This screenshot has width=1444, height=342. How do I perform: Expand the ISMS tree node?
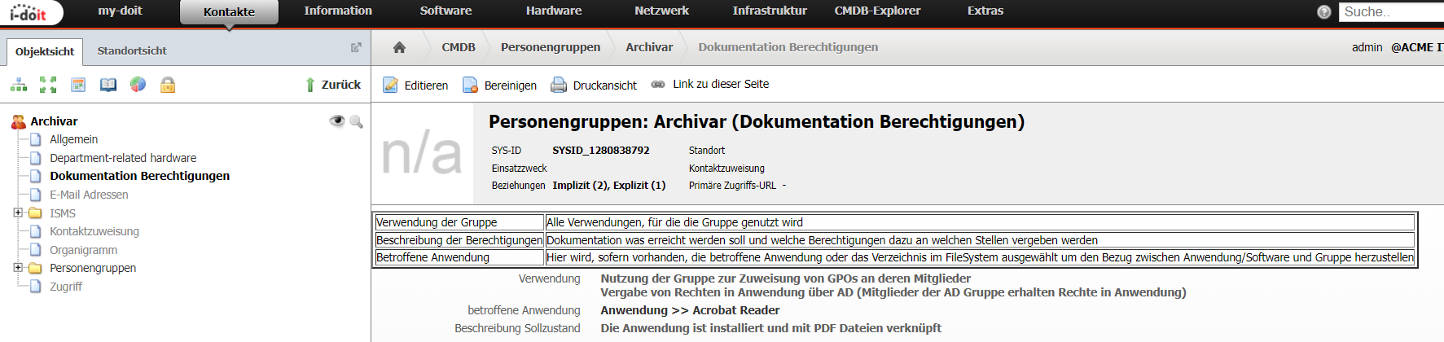pos(18,213)
